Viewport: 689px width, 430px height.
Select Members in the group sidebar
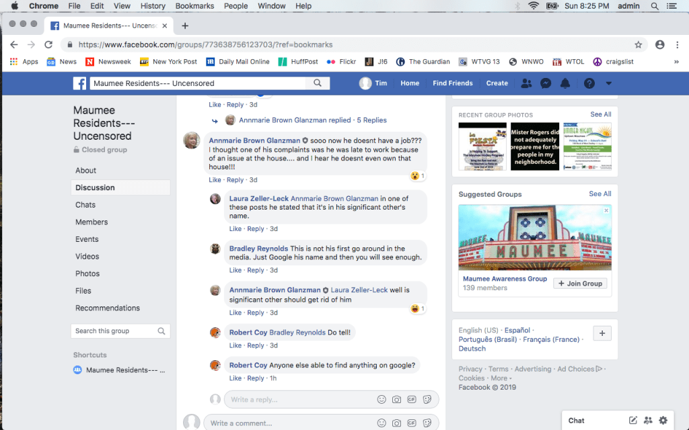tap(92, 222)
